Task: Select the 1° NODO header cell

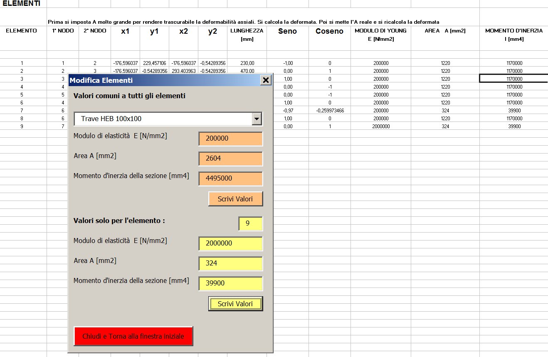Action: pyautogui.click(x=63, y=39)
